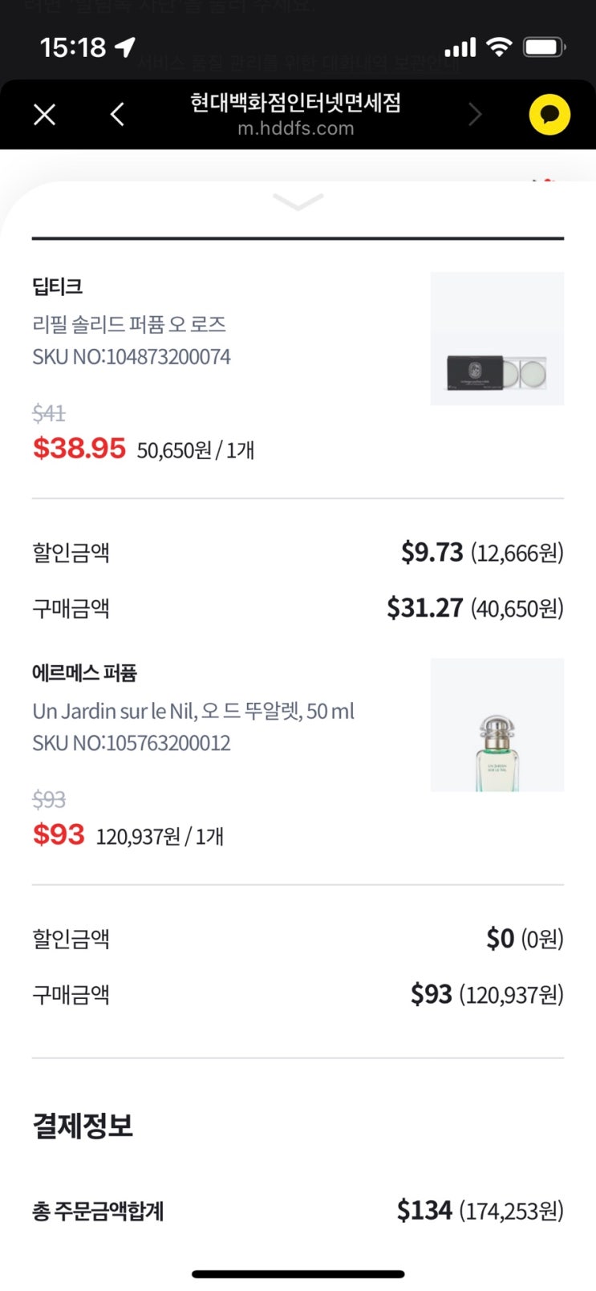The width and height of the screenshot is (596, 1291).
Task: Tap the $134 total order amount
Action: pos(425,1210)
